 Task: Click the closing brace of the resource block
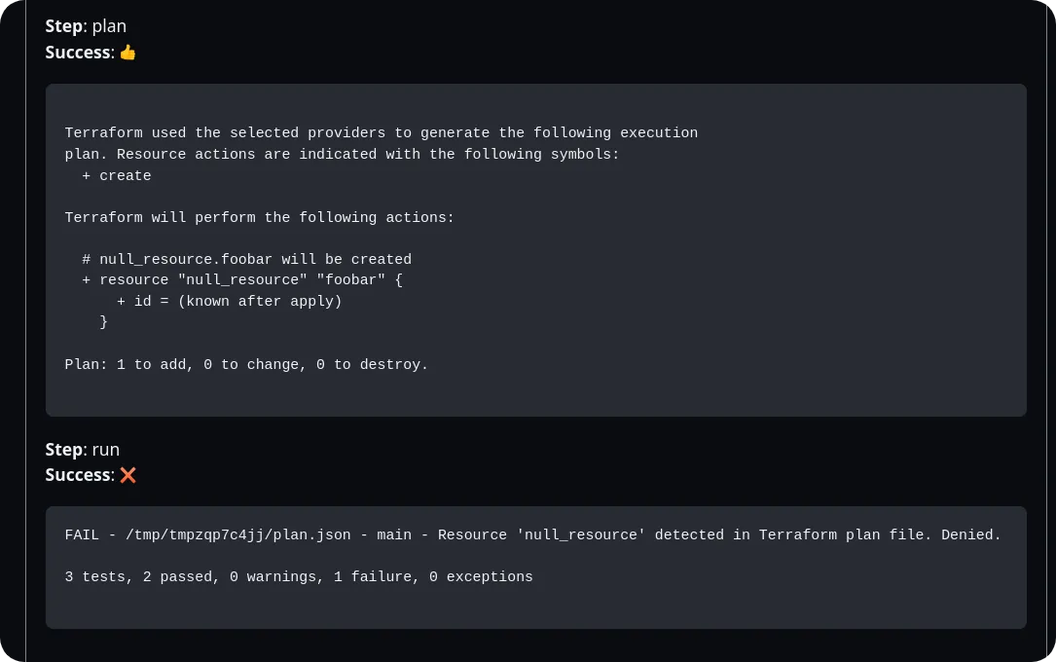pyautogui.click(x=104, y=322)
